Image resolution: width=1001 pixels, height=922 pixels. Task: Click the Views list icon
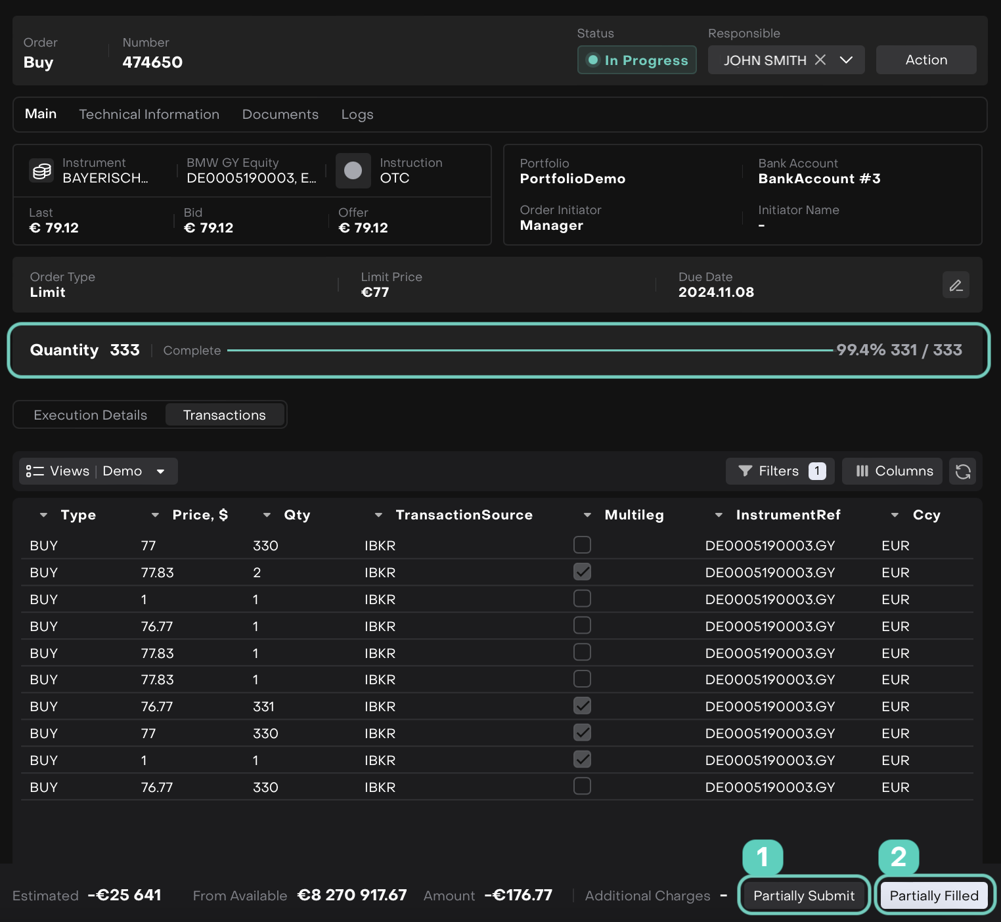(34, 472)
